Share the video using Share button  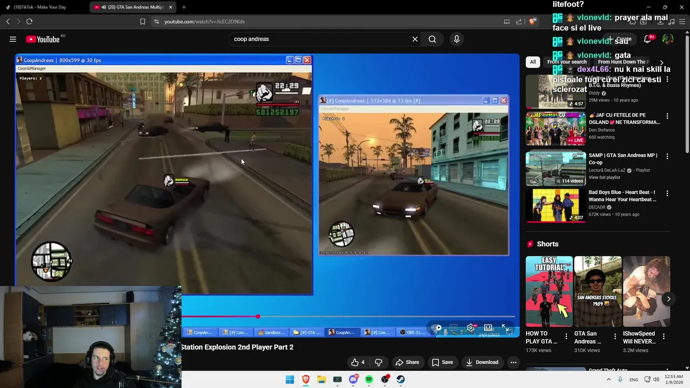click(x=407, y=362)
